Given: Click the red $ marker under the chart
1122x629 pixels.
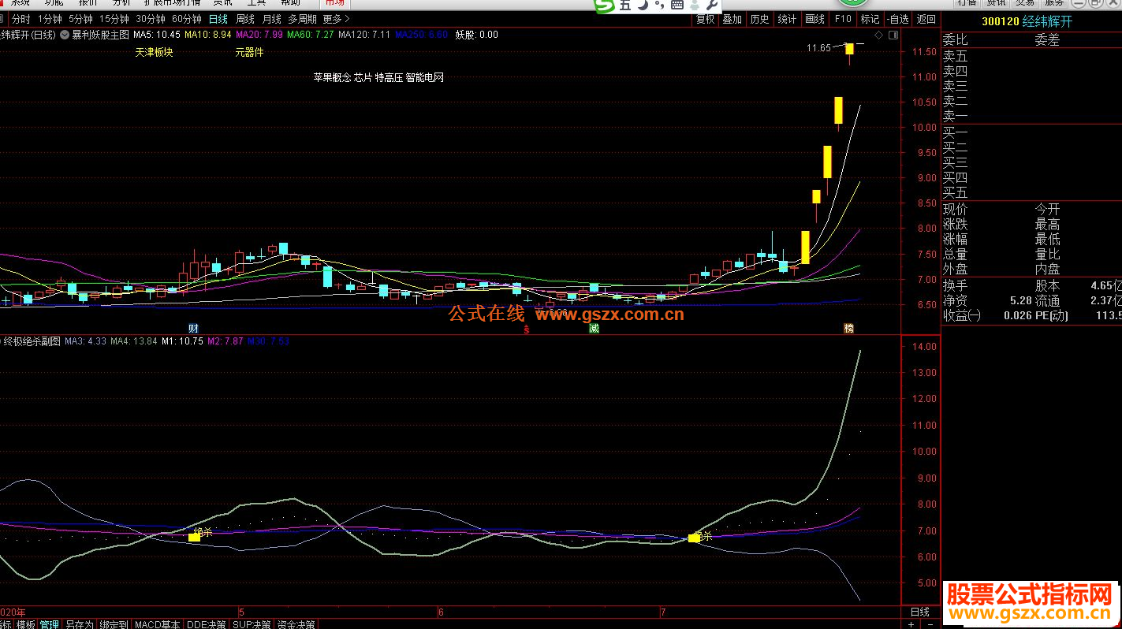Looking at the screenshot, I should click(x=526, y=329).
